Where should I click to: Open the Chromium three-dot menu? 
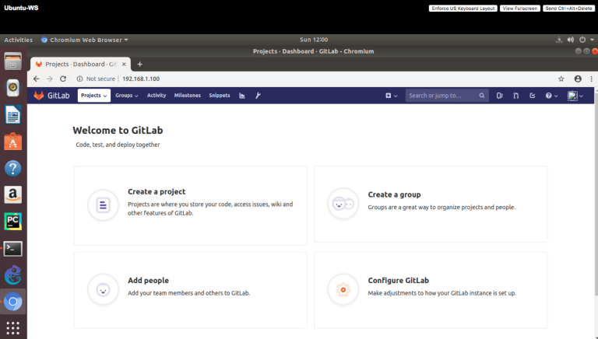[591, 79]
